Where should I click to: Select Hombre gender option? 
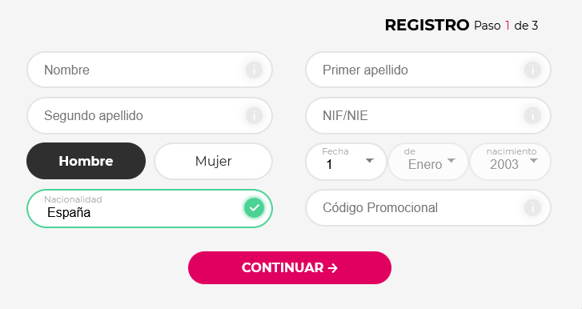[x=86, y=161]
